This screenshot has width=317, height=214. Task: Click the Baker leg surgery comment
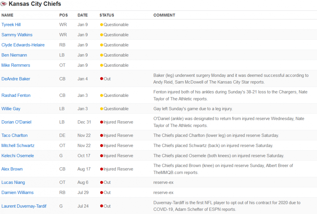point(231,79)
